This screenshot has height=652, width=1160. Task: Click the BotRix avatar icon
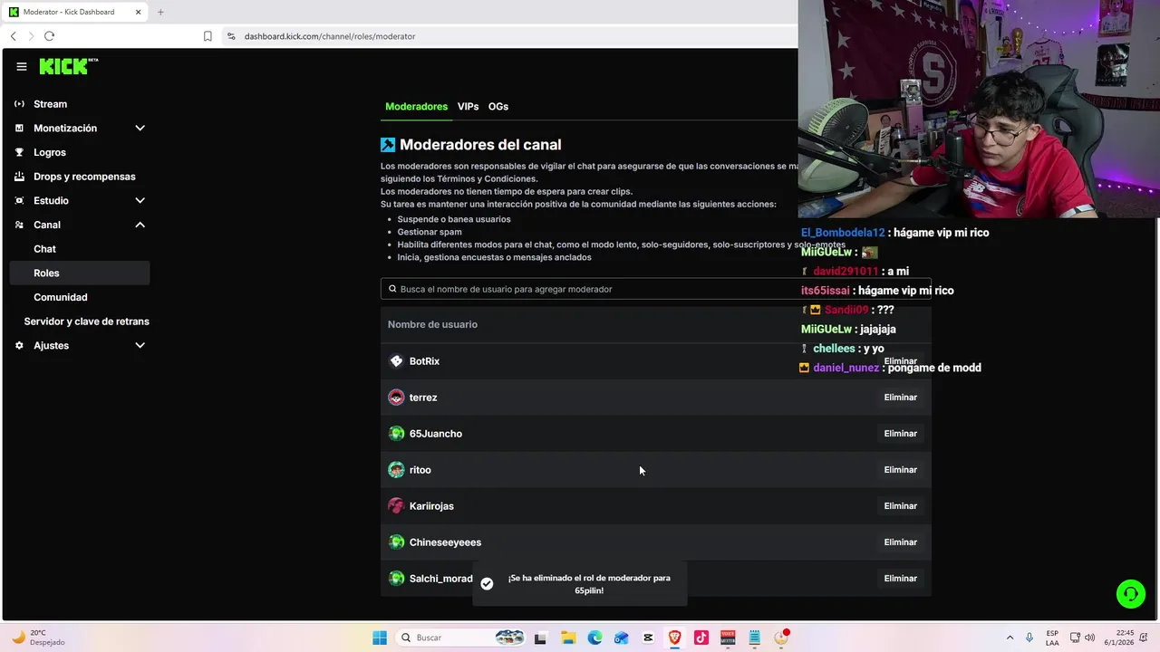point(396,360)
